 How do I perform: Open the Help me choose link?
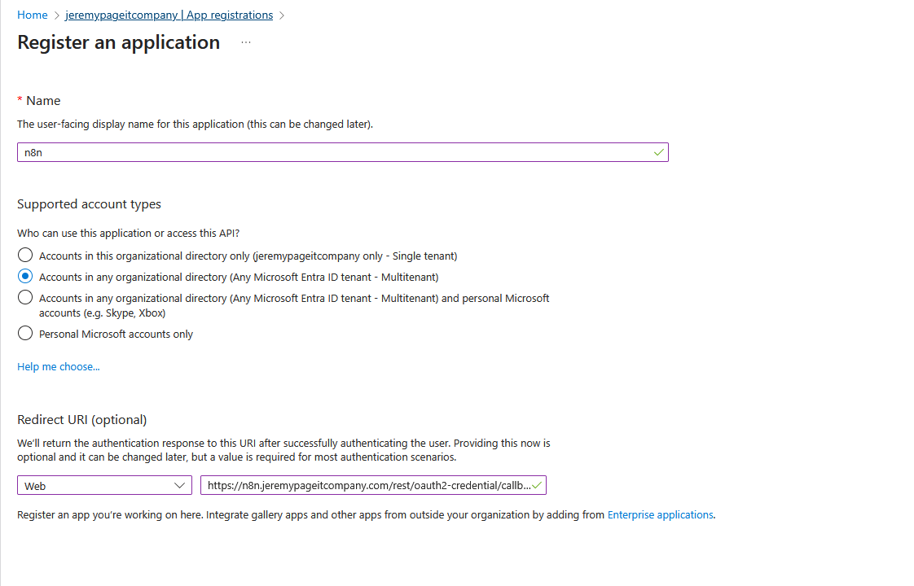59,367
